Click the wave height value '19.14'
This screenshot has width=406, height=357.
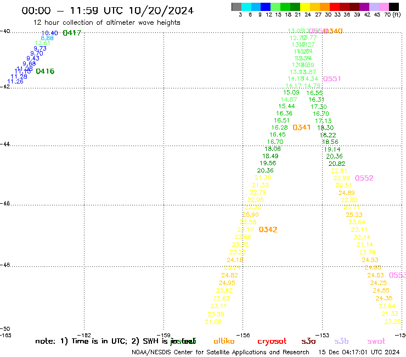(332, 149)
